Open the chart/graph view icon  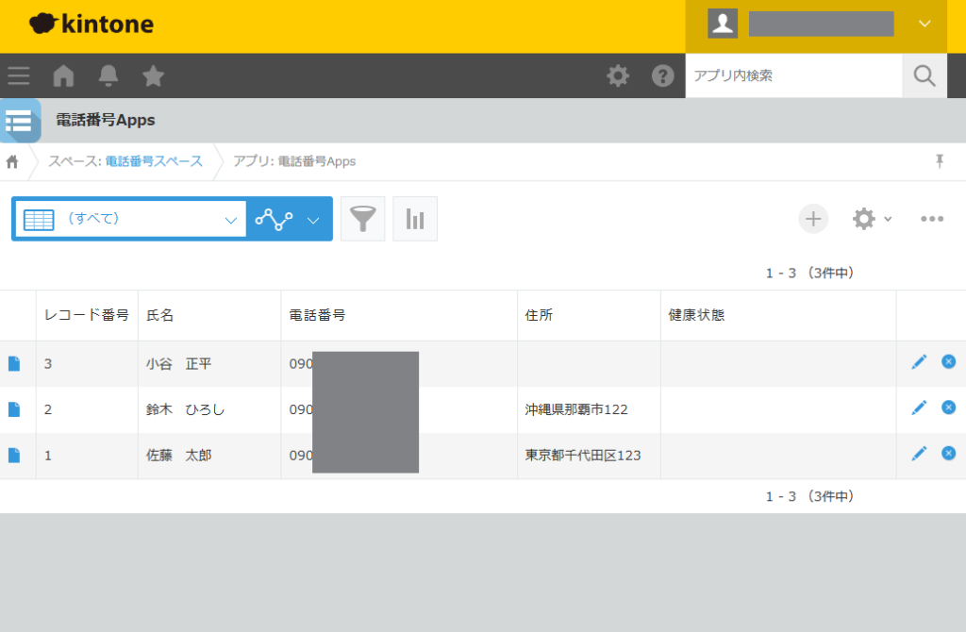point(415,218)
